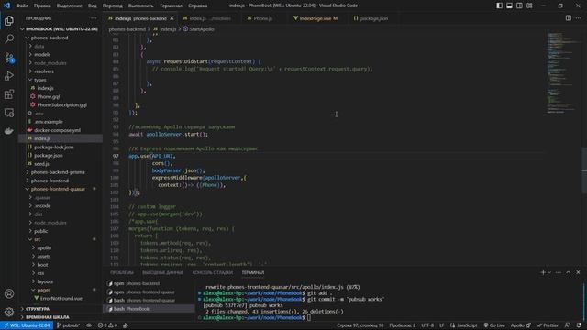Maximize the terminal panel with chevron
This screenshot has height=330, width=587.
[x=569, y=272]
